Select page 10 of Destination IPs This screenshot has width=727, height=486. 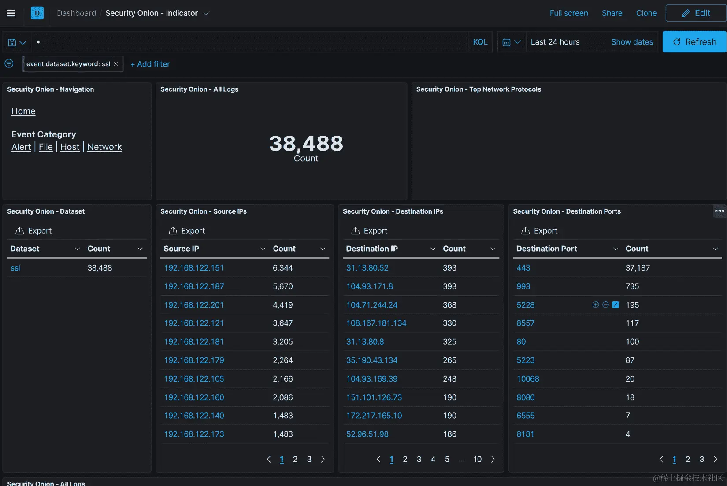478,459
